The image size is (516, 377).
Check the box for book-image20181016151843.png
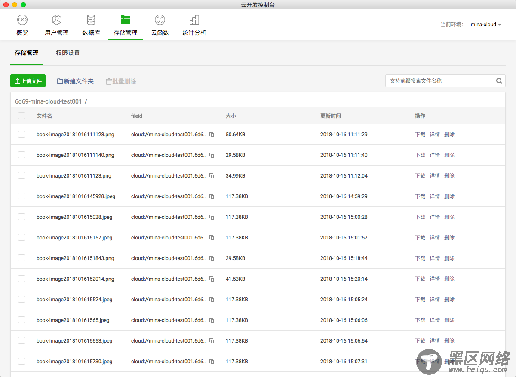(x=21, y=258)
